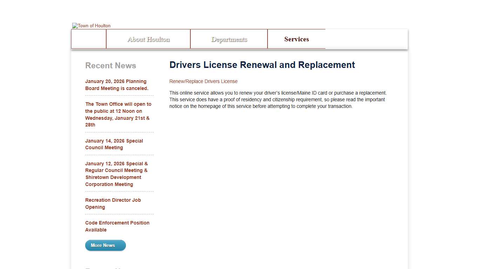Screen dimensions: 479x269
Task: Open the Town Office 12 Noon opening announcement
Action: [118, 115]
